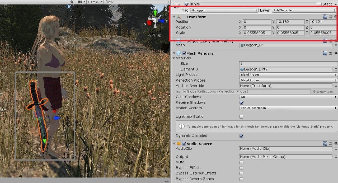
Task: Open object picker for AudioClip field
Action: (x=336, y=149)
